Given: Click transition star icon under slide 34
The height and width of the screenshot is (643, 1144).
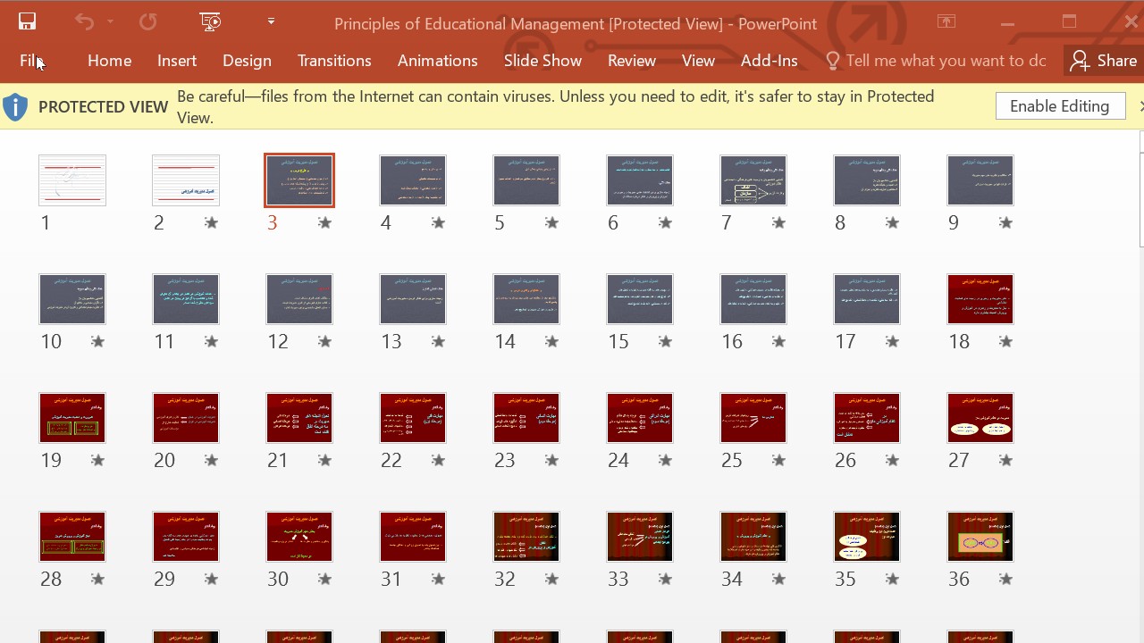Looking at the screenshot, I should tap(778, 579).
